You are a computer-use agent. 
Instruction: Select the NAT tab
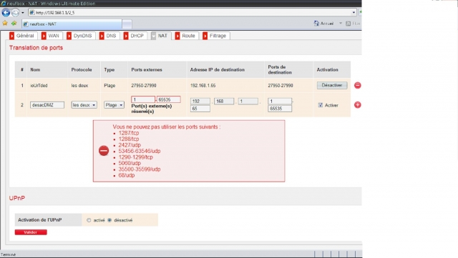[160, 36]
